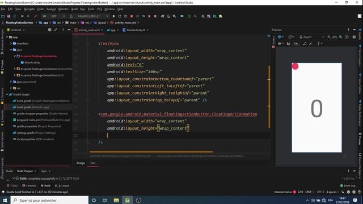Open the Android project view dropdown
The width and height of the screenshot is (363, 204).
16,30
